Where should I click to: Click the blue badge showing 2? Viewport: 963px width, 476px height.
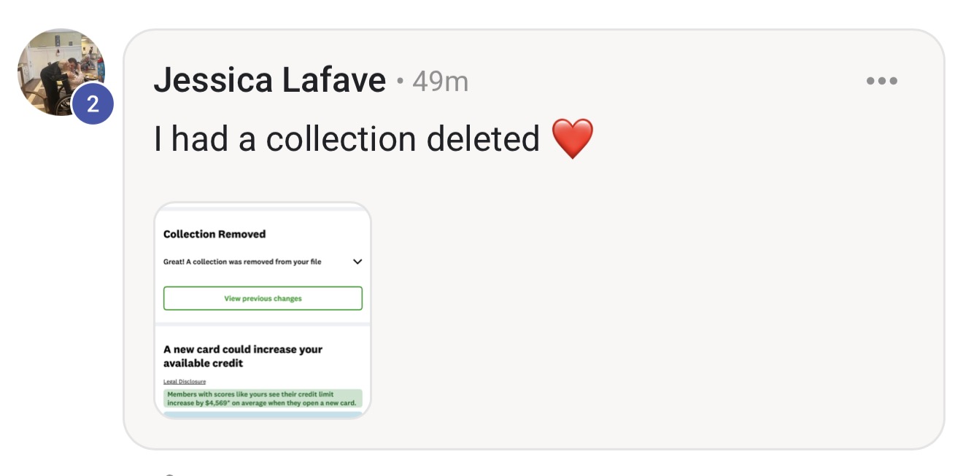coord(93,104)
